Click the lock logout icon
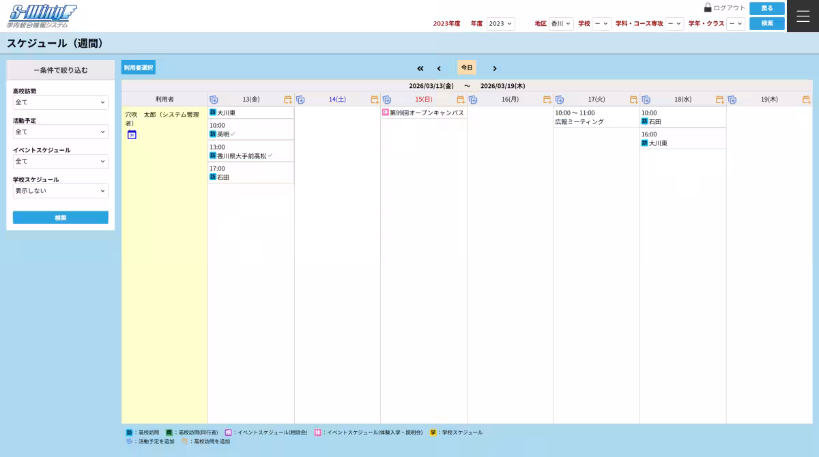This screenshot has height=457, width=819. [708, 8]
